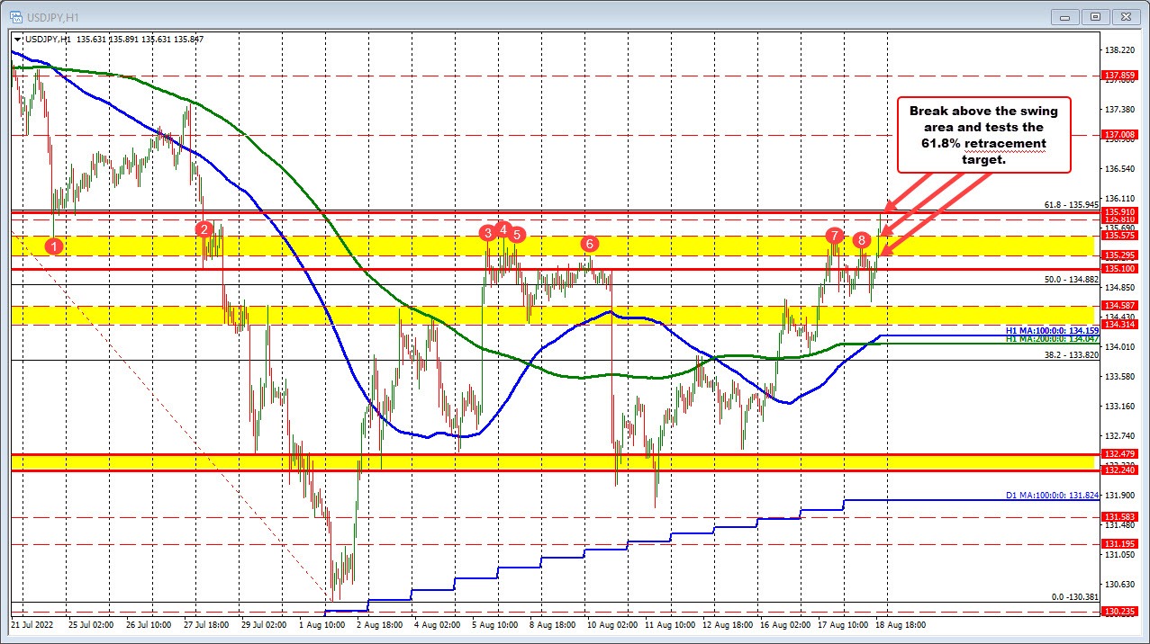Click the red 135.575 price tag
1150x644 pixels.
(x=1119, y=236)
